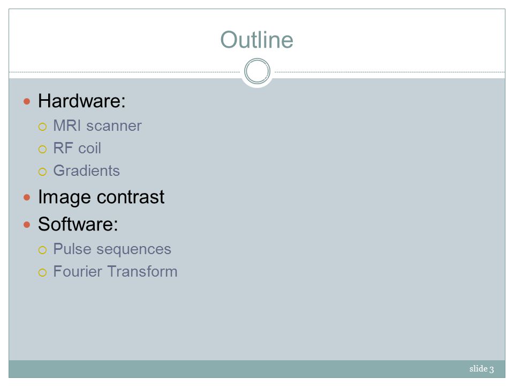Click the RF coil sub-item
Screen dimensions: 514x386
point(77,148)
